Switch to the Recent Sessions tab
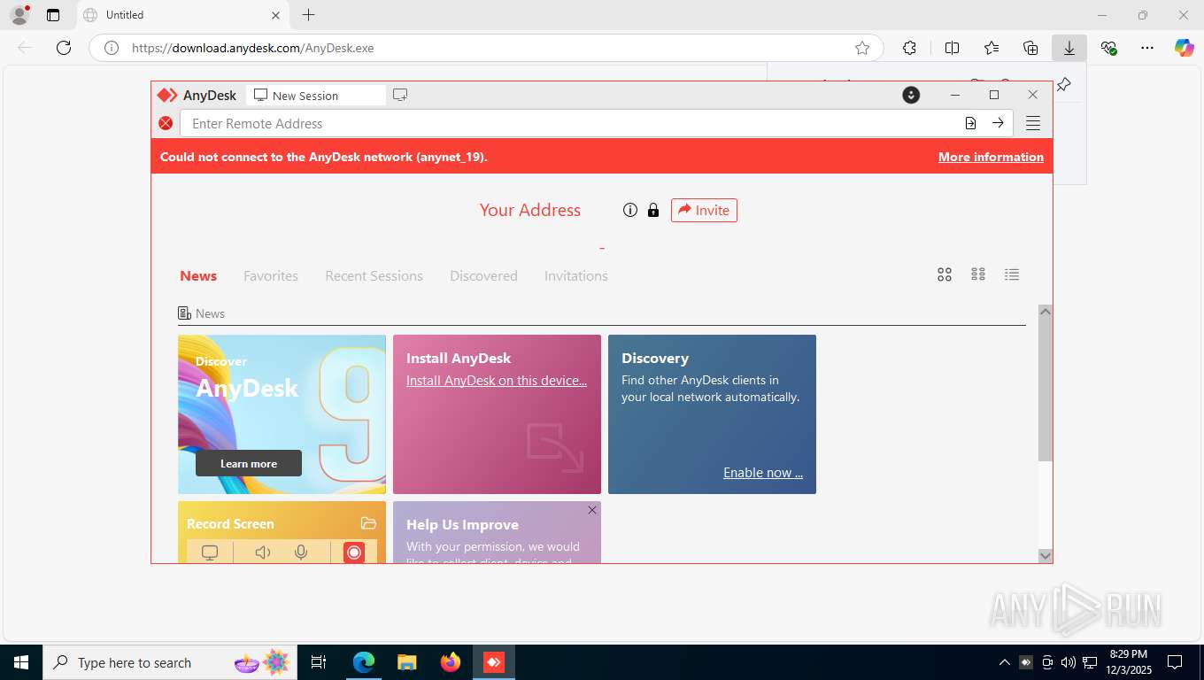 [374, 275]
